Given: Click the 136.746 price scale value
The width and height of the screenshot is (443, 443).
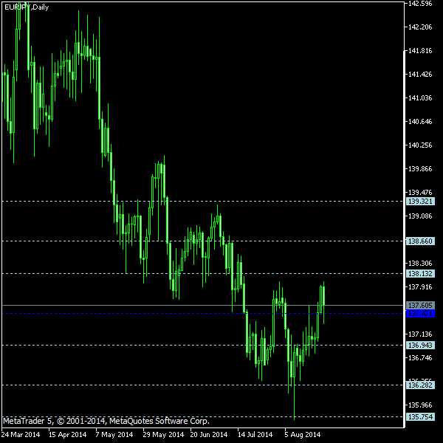Looking at the screenshot, I should (x=420, y=358).
